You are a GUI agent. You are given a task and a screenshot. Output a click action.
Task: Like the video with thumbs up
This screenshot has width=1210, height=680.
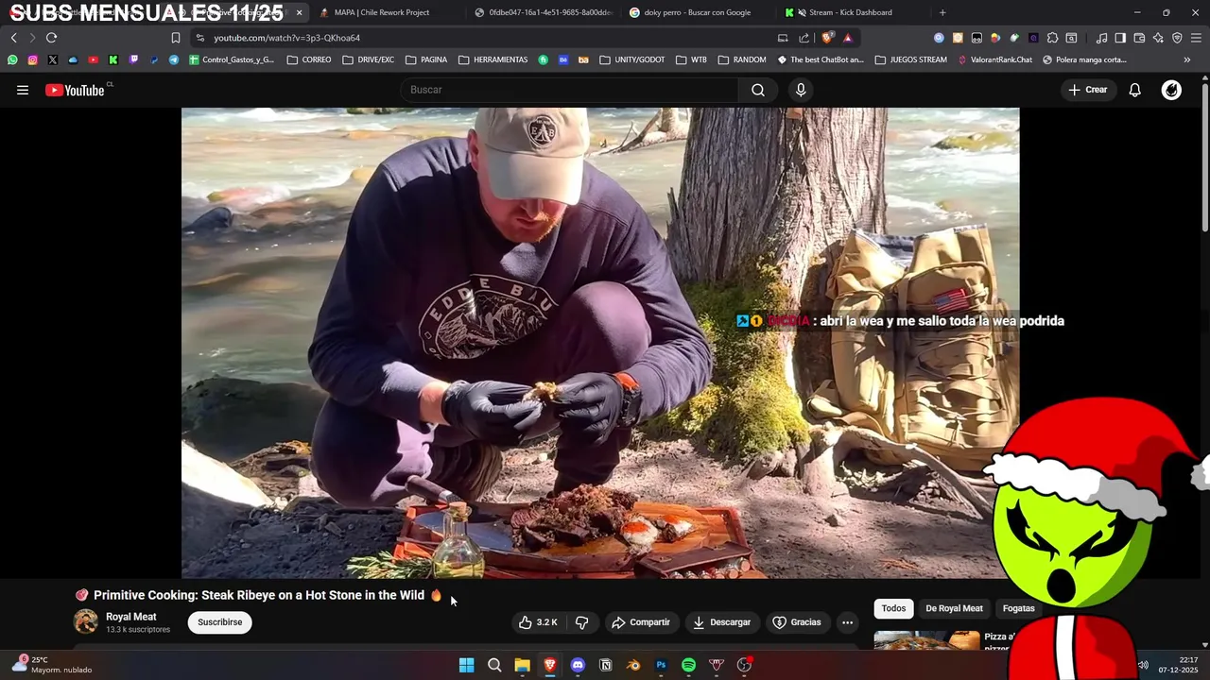point(538,622)
